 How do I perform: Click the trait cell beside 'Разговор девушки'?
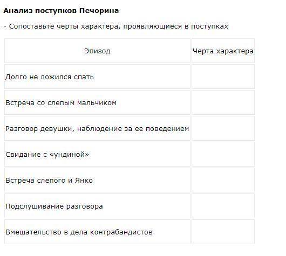(223, 128)
